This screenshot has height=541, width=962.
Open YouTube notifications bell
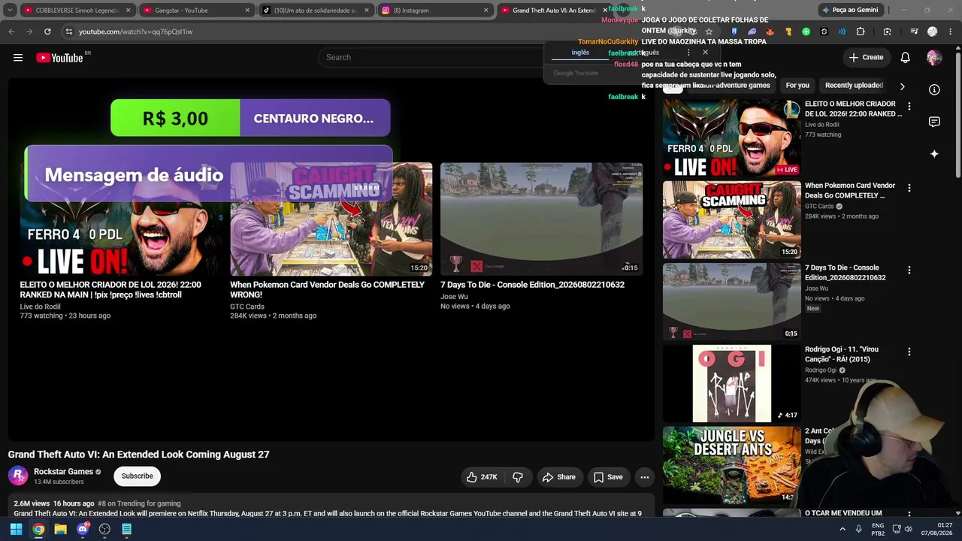(x=906, y=58)
